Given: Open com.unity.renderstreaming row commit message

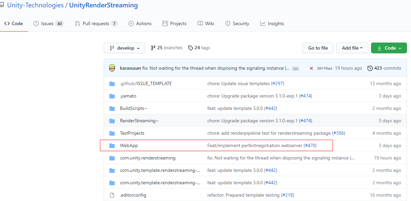Looking at the screenshot, I should pos(281,158).
